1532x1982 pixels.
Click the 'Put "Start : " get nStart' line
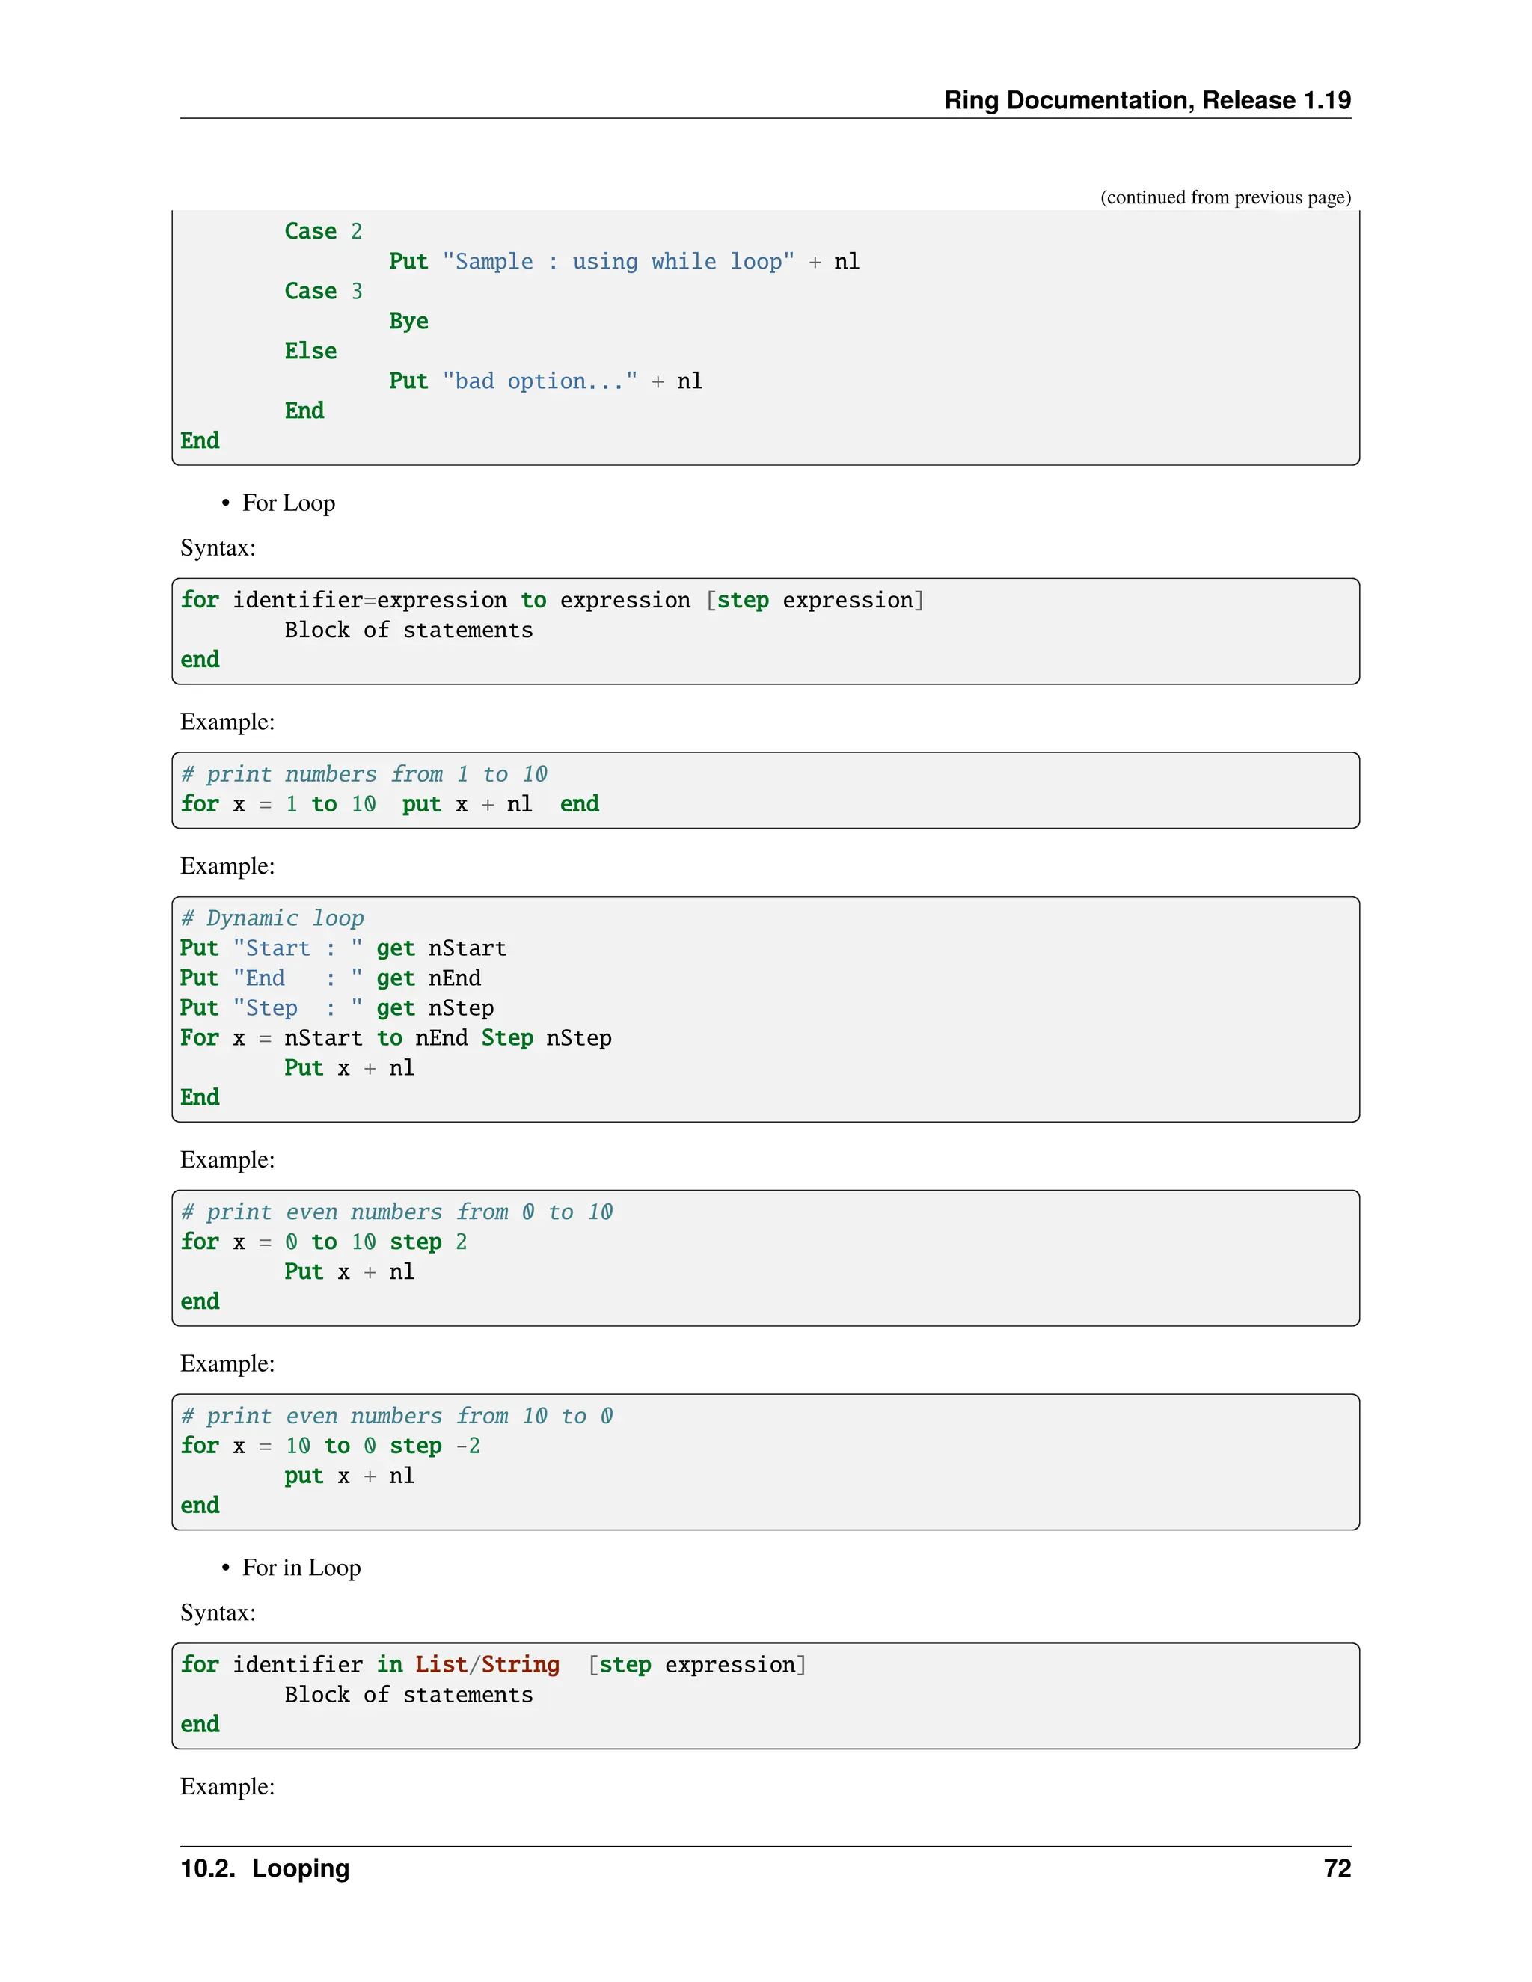(343, 948)
